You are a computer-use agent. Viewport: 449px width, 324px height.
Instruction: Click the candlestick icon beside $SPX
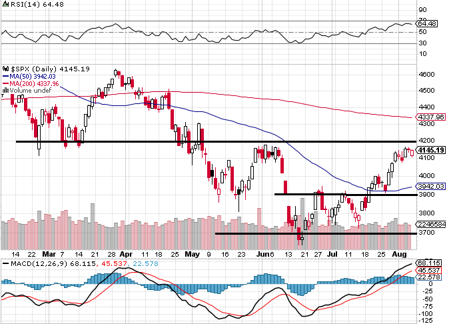tap(5, 69)
